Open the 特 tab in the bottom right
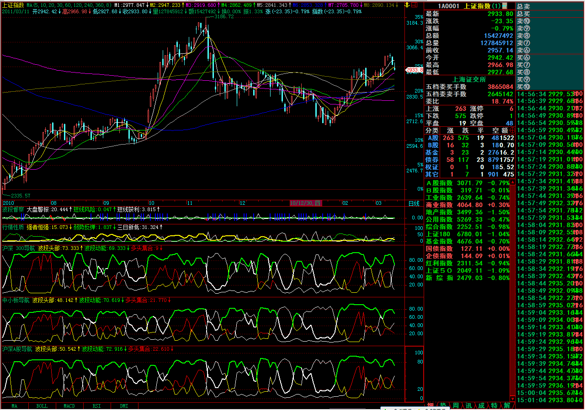 click(x=495, y=406)
